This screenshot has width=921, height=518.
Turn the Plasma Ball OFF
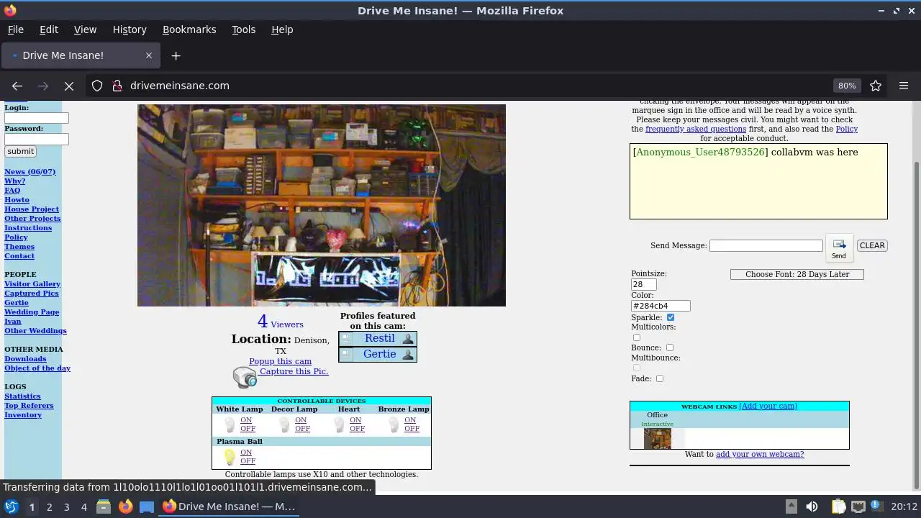click(248, 461)
